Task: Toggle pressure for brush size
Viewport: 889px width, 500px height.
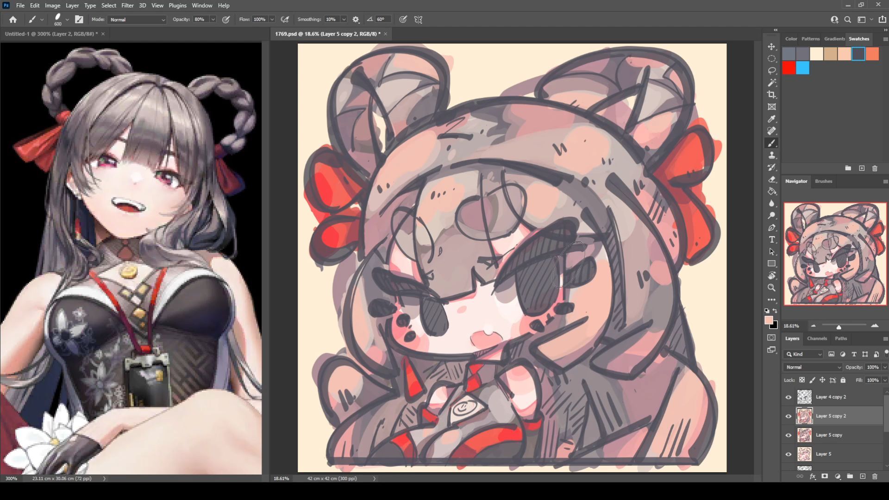Action: [x=403, y=19]
